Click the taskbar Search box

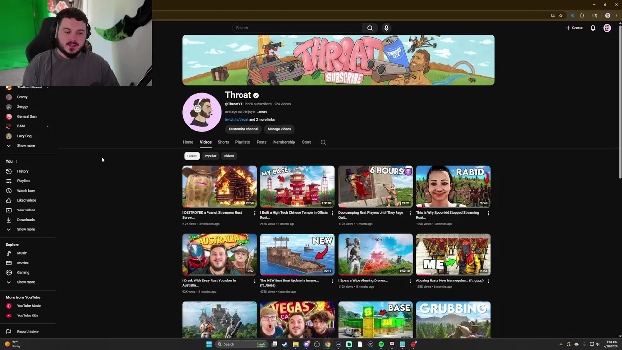point(241,344)
